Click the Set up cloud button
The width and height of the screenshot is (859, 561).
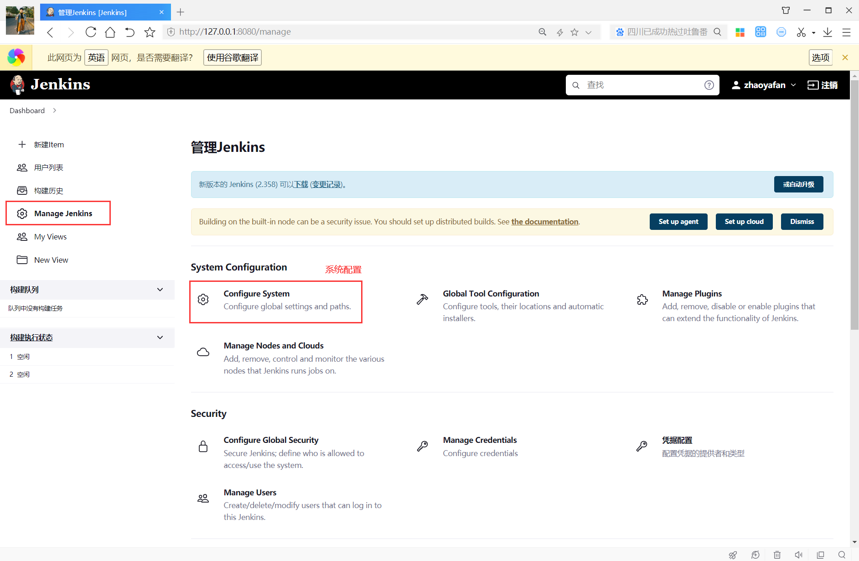pos(744,222)
